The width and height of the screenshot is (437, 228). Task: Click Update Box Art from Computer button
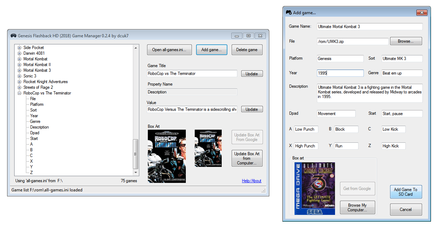[x=247, y=158]
